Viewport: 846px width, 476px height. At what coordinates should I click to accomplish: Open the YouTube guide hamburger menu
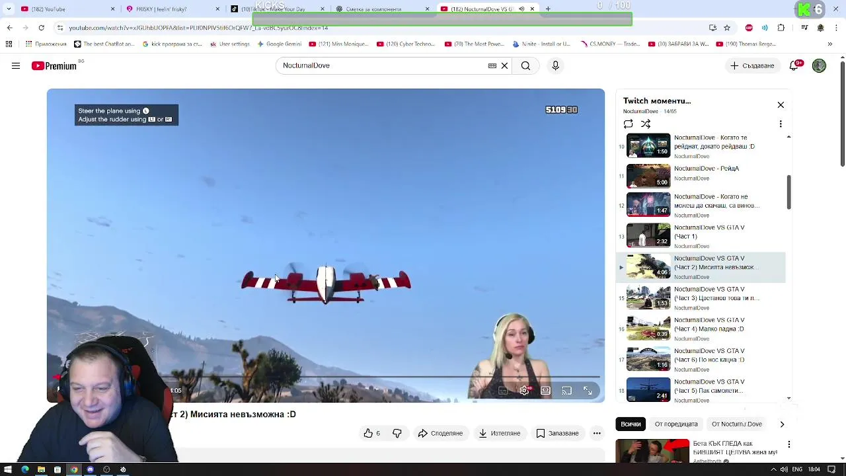(16, 65)
